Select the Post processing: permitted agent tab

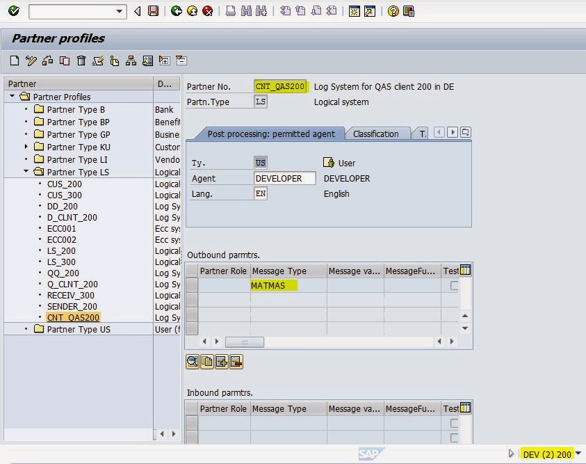272,133
